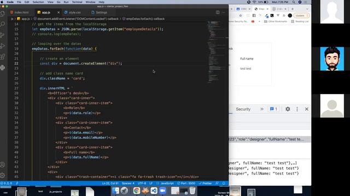Open YouTube bookmark in bookmarks bar
Viewport: 350px width, 196px height.
[x=253, y=22]
